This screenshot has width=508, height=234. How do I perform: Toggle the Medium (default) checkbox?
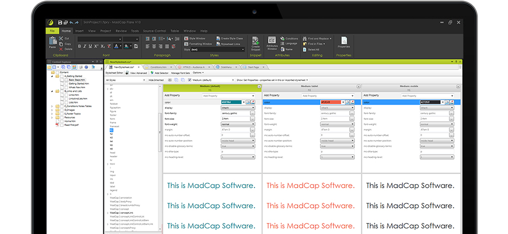point(190,80)
